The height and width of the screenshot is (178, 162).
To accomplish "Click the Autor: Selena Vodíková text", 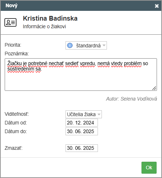I will click(131, 99).
